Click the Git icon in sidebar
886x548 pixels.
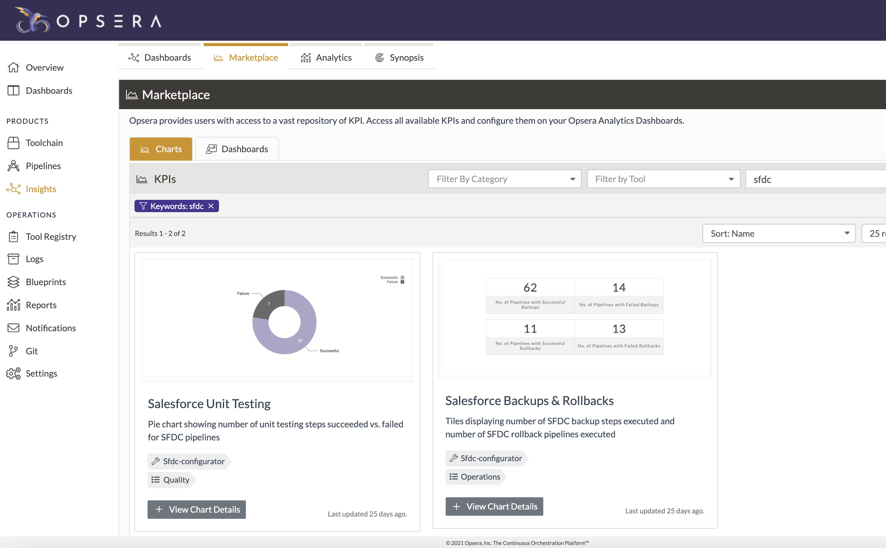13,351
